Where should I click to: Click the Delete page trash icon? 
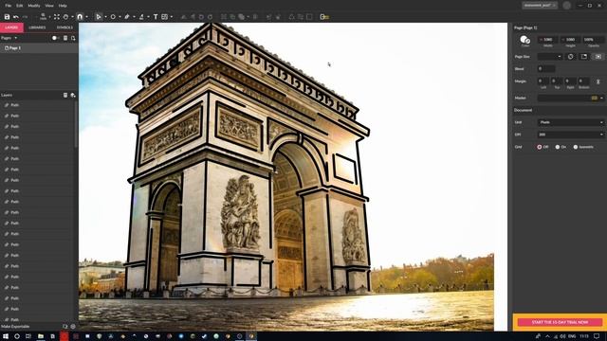[65, 38]
